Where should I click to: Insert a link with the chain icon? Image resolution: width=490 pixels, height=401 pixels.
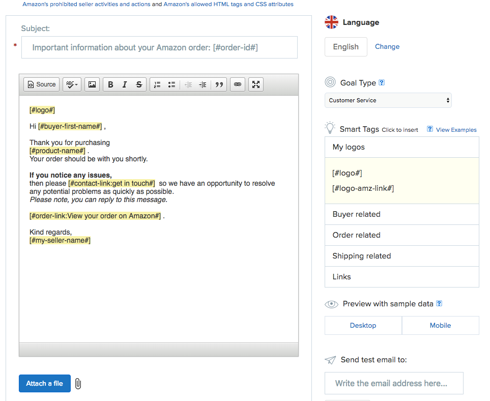click(x=238, y=84)
